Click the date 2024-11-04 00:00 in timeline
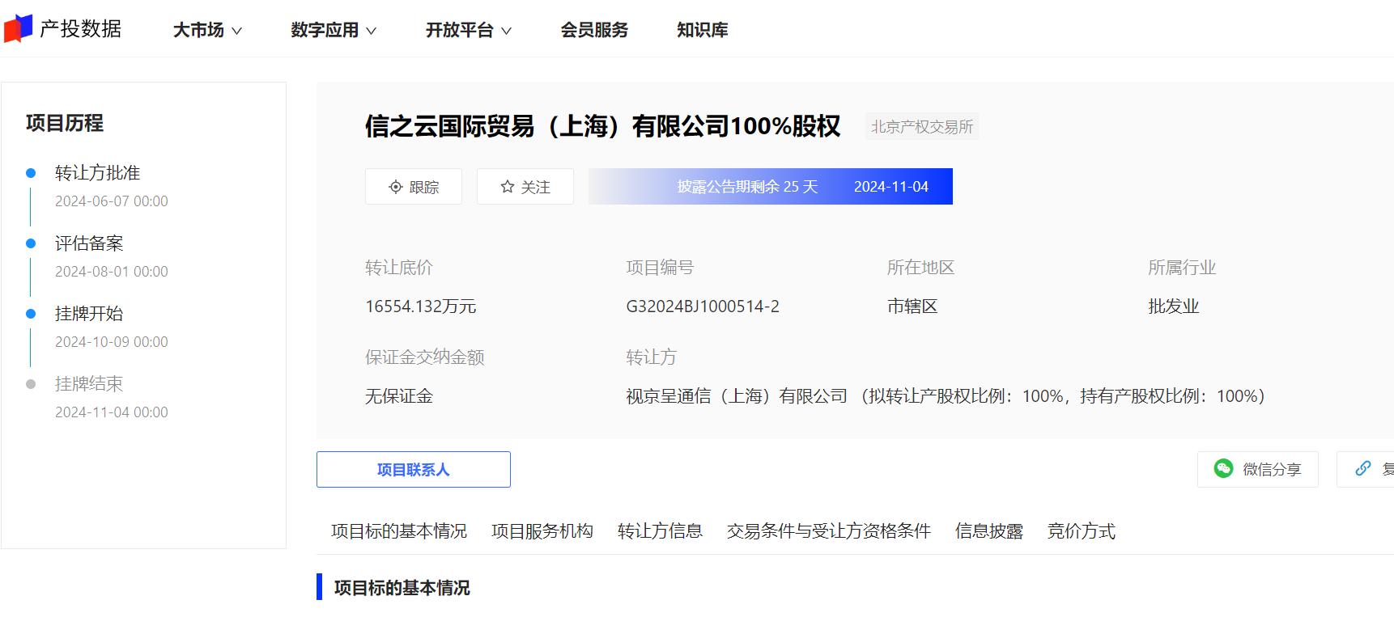This screenshot has width=1394, height=617. click(x=112, y=412)
